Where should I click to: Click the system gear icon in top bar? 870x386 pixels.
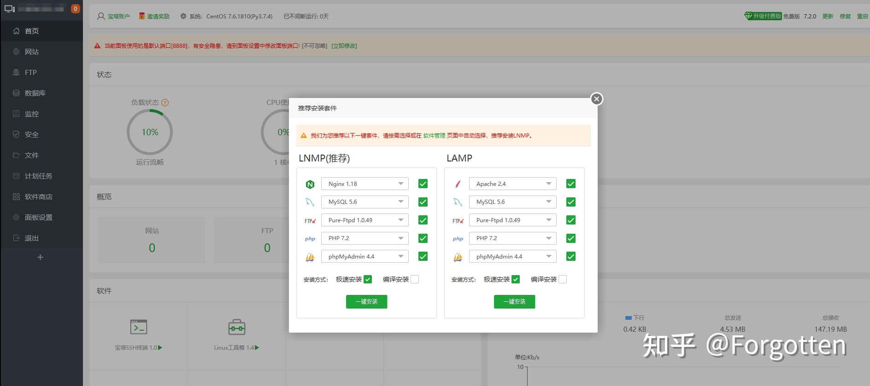tap(183, 16)
